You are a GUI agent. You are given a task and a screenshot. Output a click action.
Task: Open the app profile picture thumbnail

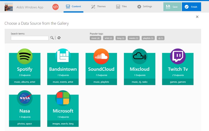point(9,7)
